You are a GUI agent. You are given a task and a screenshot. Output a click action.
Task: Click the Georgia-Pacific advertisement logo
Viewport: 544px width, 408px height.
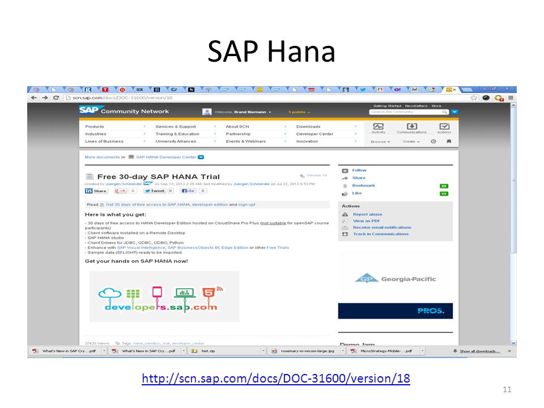pos(396,279)
